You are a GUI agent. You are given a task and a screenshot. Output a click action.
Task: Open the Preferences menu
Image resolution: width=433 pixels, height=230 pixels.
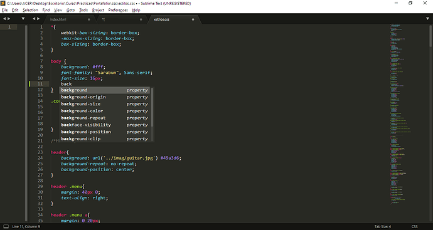click(x=118, y=10)
